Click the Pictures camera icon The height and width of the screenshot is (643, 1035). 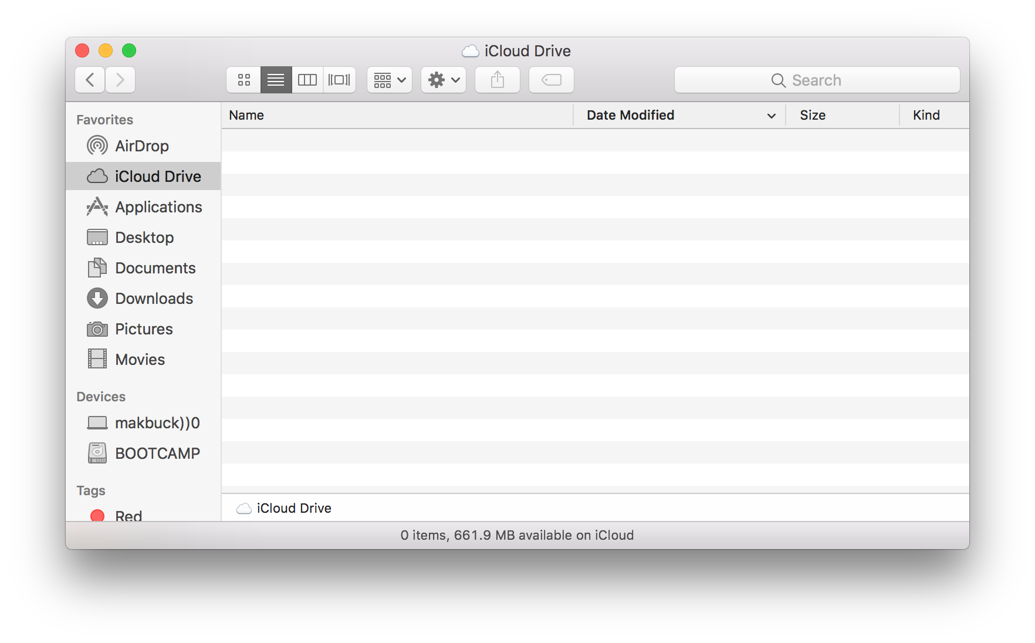(97, 329)
